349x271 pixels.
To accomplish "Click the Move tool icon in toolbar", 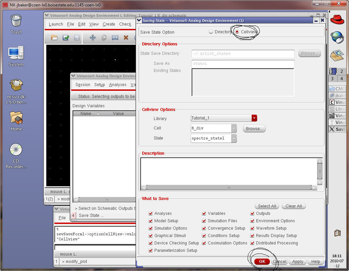I will click(93, 38).
